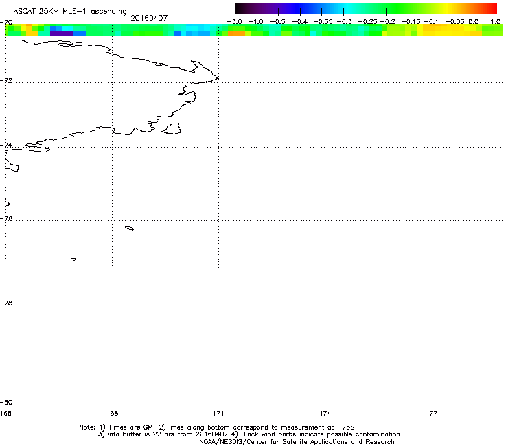The width and height of the screenshot is (508, 446).
Task: Click the purple data cell in the swath strip
Action: click(62, 33)
